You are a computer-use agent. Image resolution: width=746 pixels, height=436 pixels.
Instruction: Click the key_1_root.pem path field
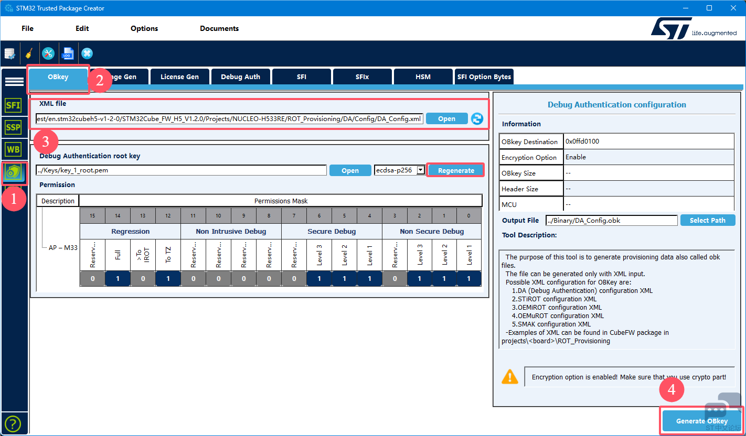point(181,170)
